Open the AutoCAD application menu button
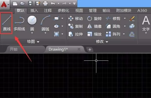This screenshot has height=98, width=151. (5, 5)
